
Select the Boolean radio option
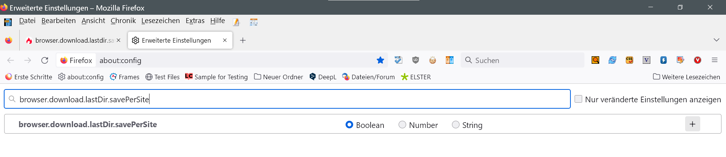349,125
